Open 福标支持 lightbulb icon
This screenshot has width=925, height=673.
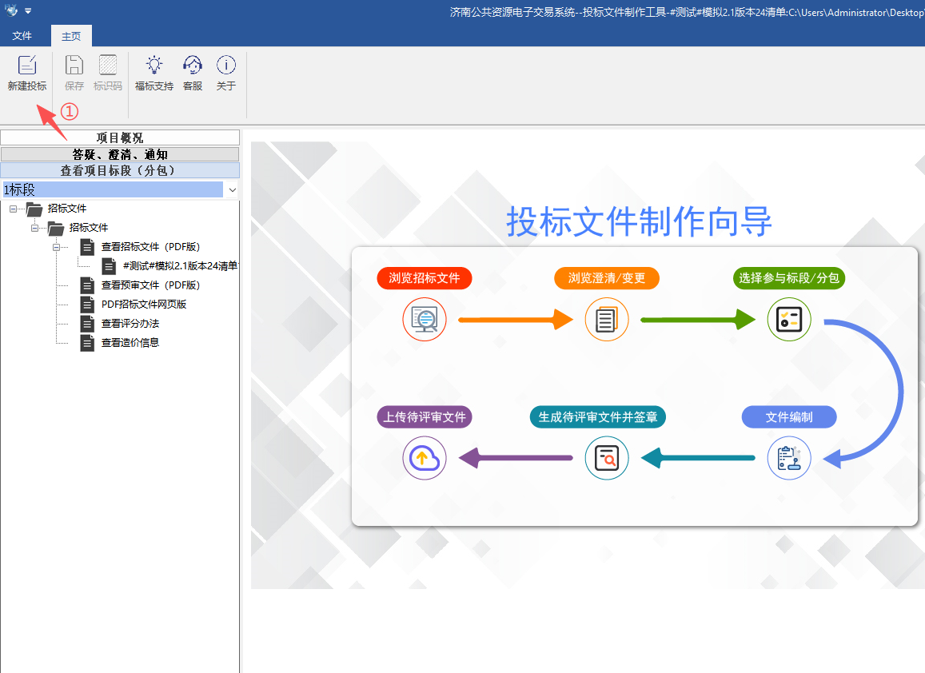tap(154, 66)
